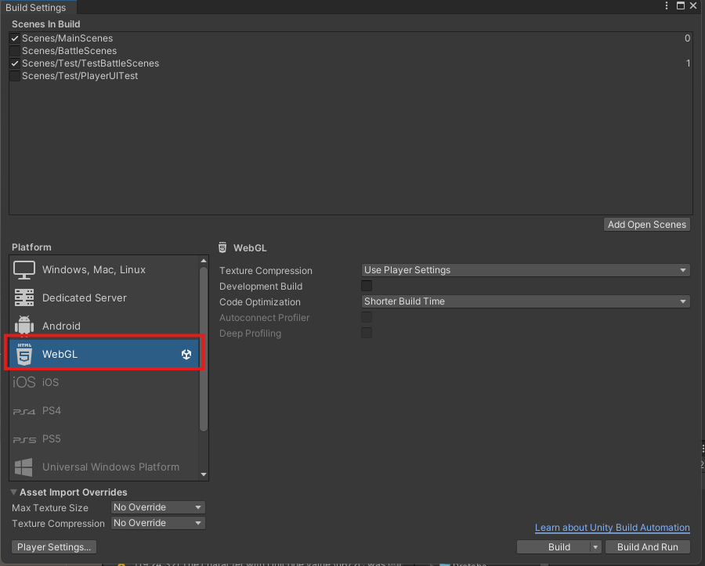The height and width of the screenshot is (566, 705).
Task: Open Asset Import Texture Compression No Override dropdown
Action: (157, 523)
